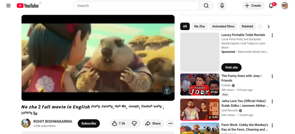The image size is (295, 134).
Task: Open options for Funny Ones with Joey
Action: coord(272,76)
